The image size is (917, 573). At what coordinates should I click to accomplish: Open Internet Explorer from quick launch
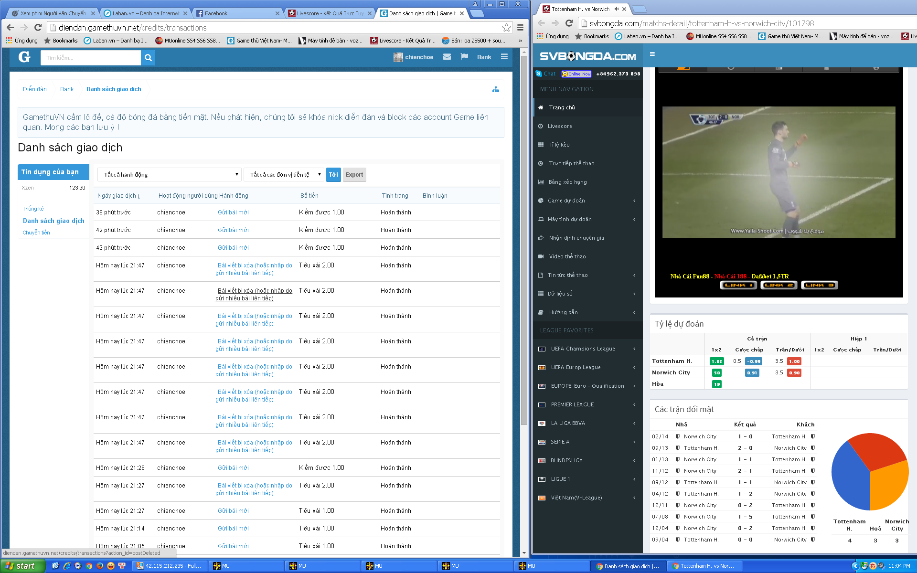point(67,566)
